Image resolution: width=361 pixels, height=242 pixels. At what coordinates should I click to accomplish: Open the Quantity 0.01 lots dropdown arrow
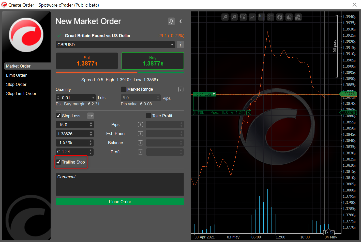93,98
